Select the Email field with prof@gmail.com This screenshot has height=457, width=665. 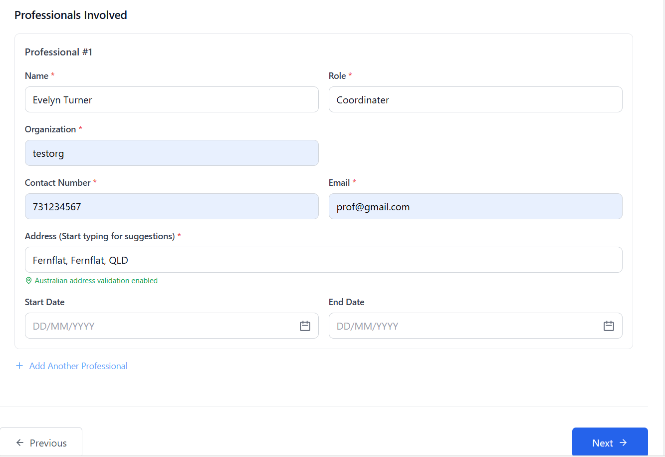(x=475, y=206)
